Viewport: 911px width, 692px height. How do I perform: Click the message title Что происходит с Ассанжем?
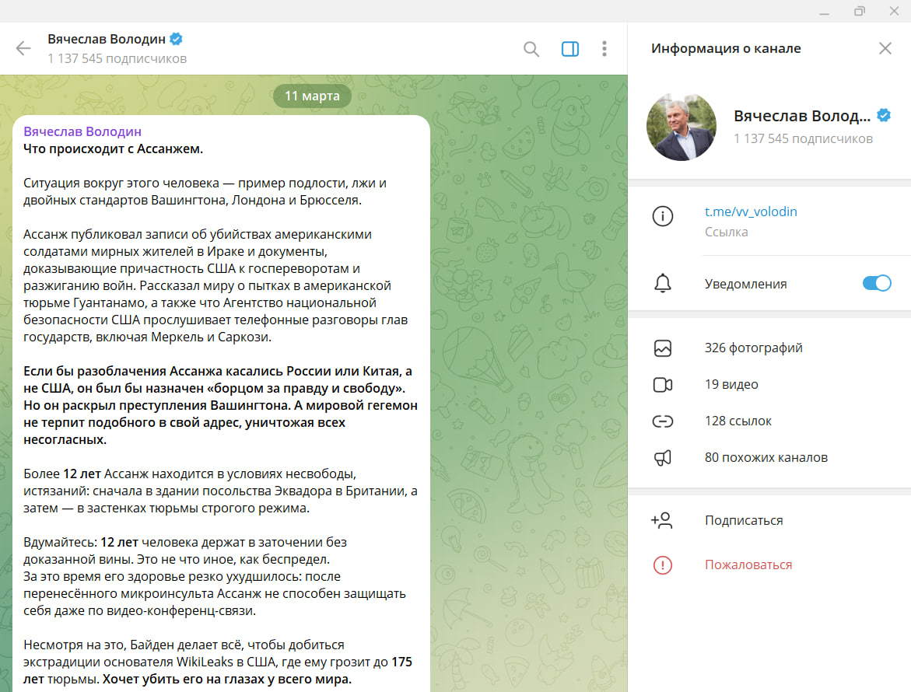114,149
